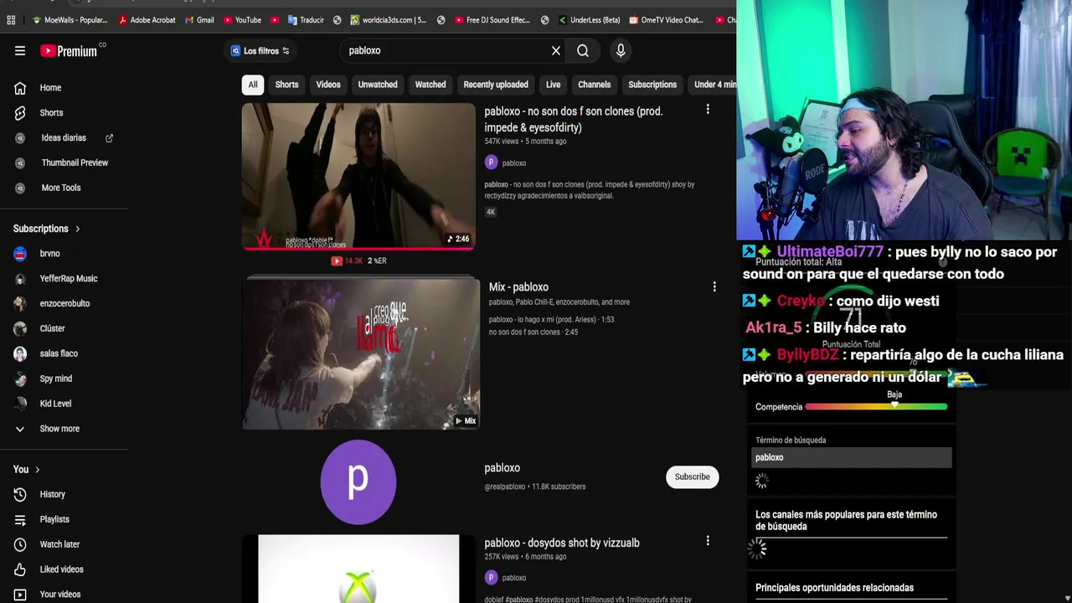Open the Traducir bookmark
Viewport: 1072px width, 603px height.
tap(305, 19)
